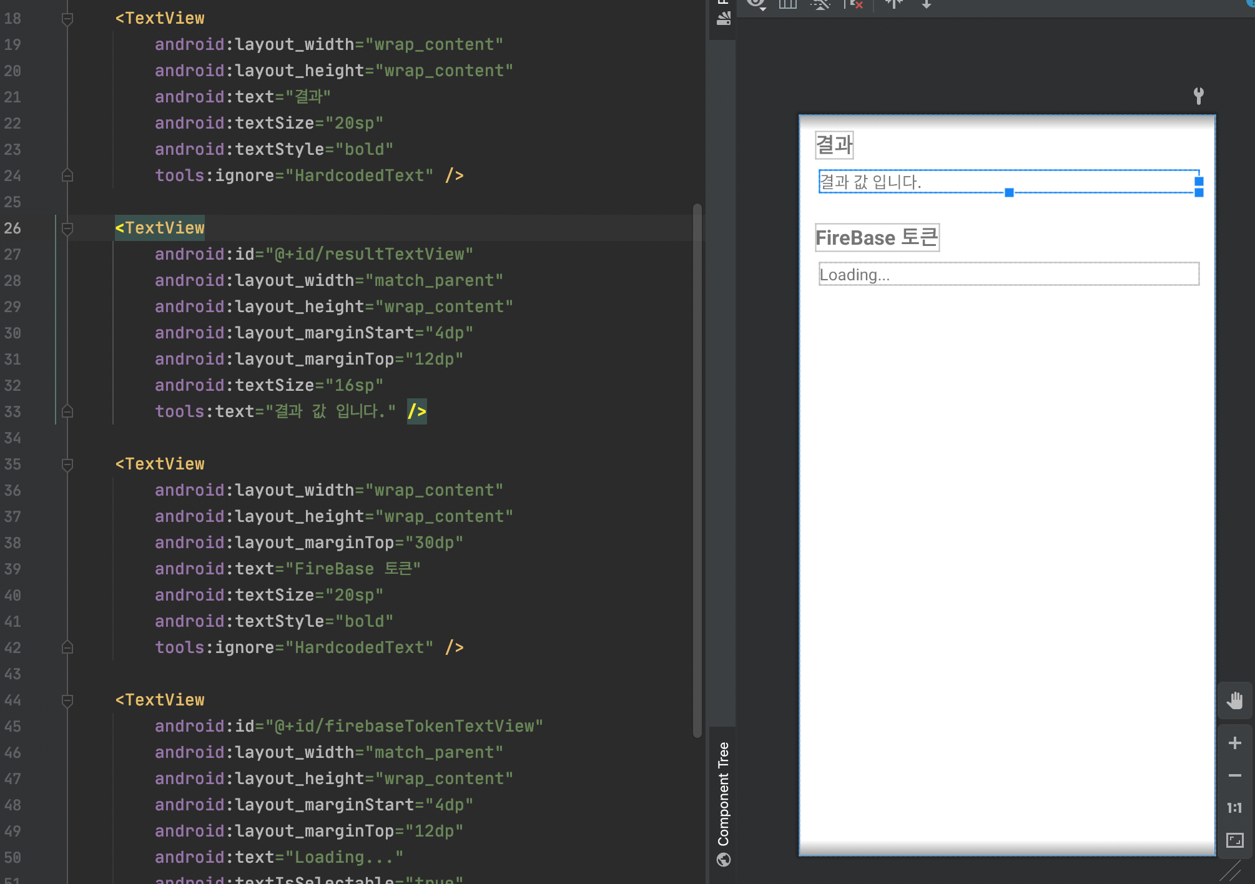
Task: Click the right-edge resize handle of selected view
Action: tap(1199, 181)
